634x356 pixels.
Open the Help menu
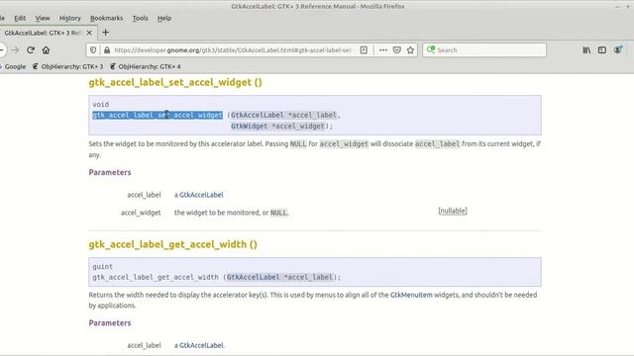[164, 18]
